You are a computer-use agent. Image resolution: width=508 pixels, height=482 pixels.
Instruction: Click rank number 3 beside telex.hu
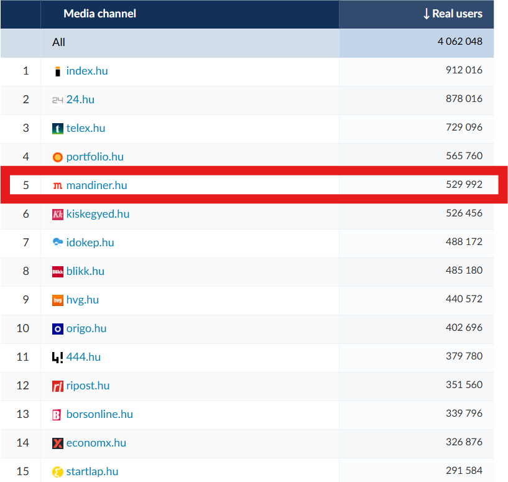pos(26,128)
